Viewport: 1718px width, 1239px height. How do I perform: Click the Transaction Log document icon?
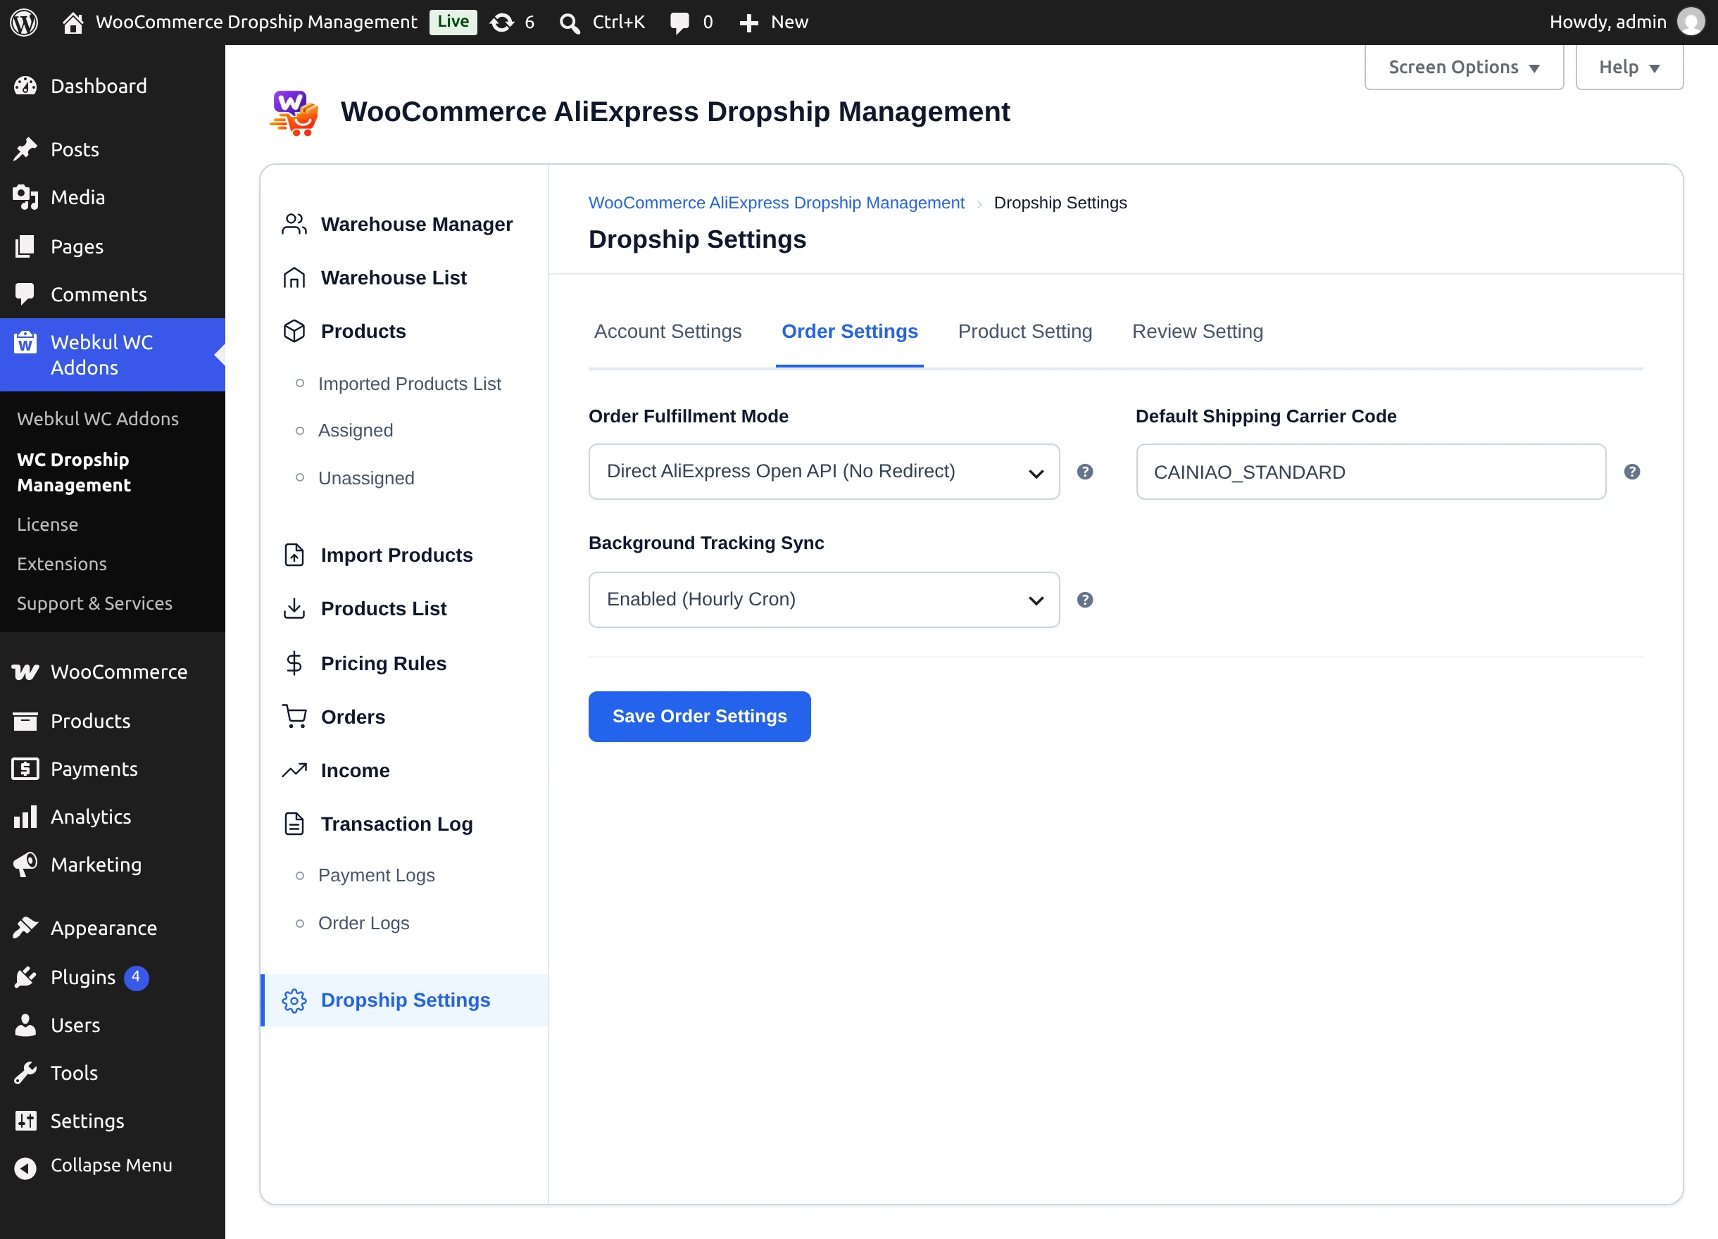click(x=294, y=823)
